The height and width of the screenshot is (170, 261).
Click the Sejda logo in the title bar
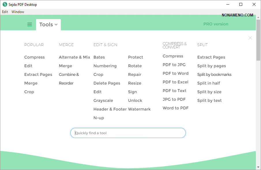click(x=5, y=4)
